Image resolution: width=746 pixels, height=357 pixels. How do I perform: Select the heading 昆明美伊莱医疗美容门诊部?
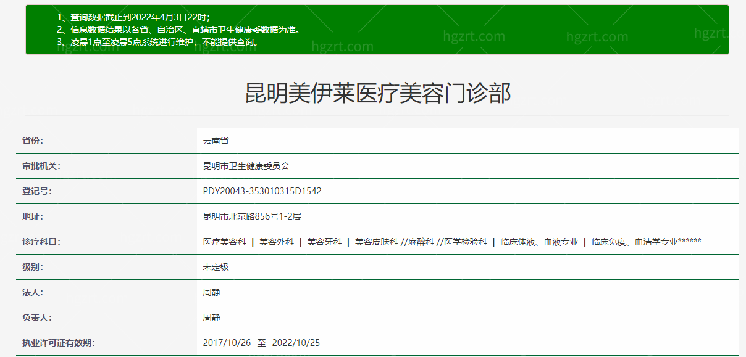click(x=378, y=94)
